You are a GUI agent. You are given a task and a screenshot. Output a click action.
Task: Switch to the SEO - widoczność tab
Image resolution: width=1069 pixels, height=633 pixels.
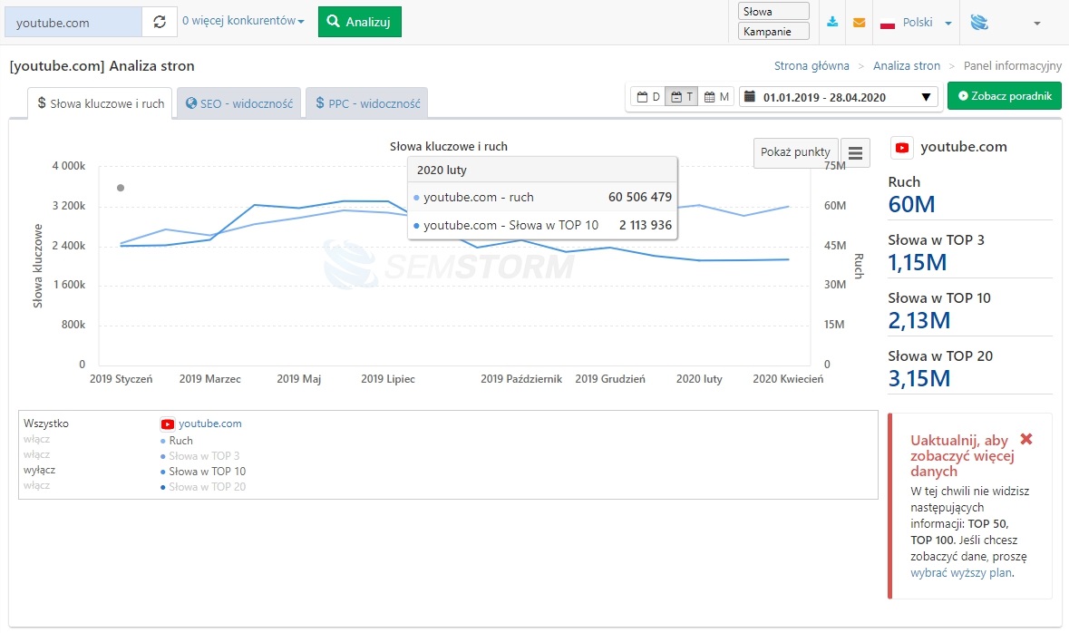tap(238, 103)
